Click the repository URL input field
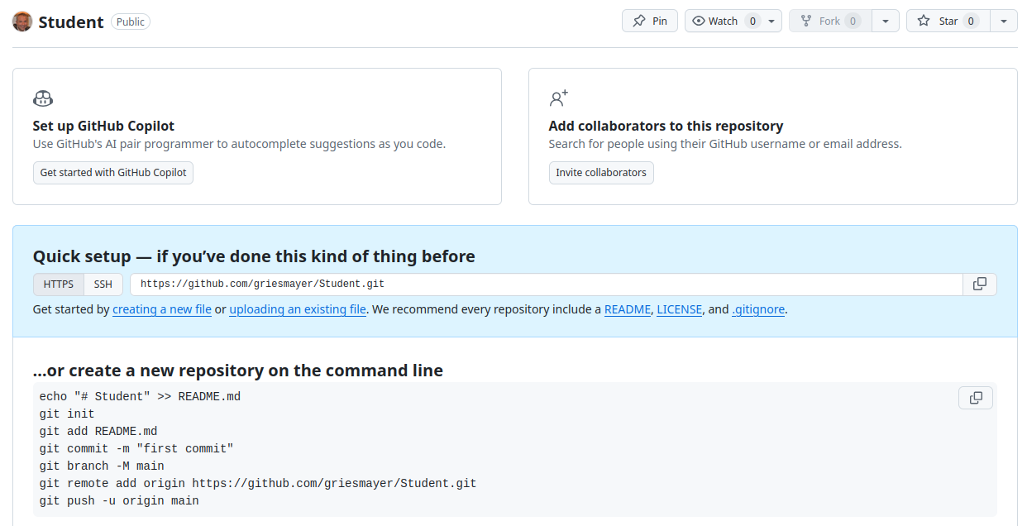Viewport: 1027px width, 526px height. pyautogui.click(x=546, y=285)
